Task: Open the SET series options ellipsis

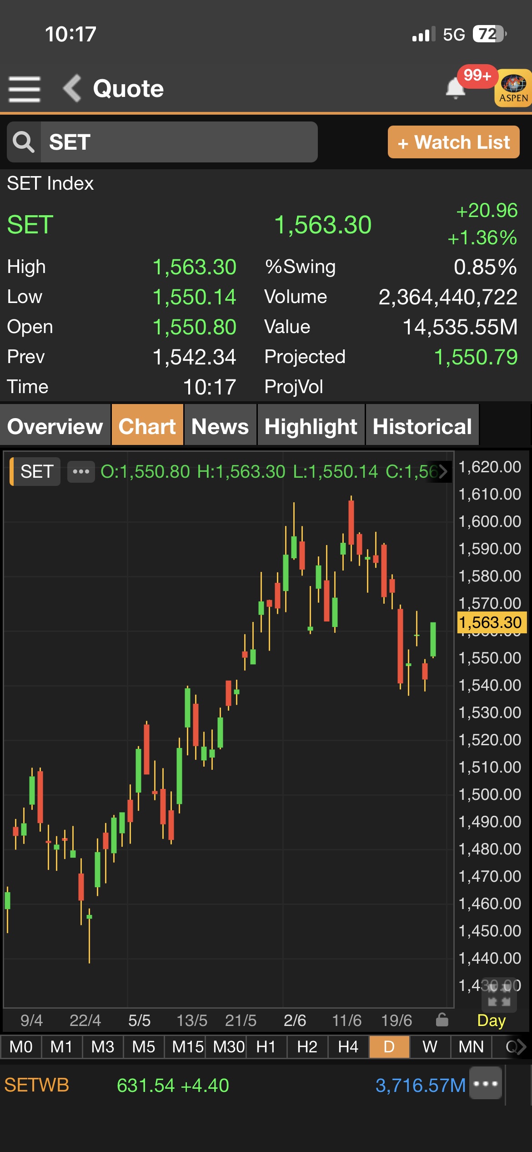Action: [81, 471]
